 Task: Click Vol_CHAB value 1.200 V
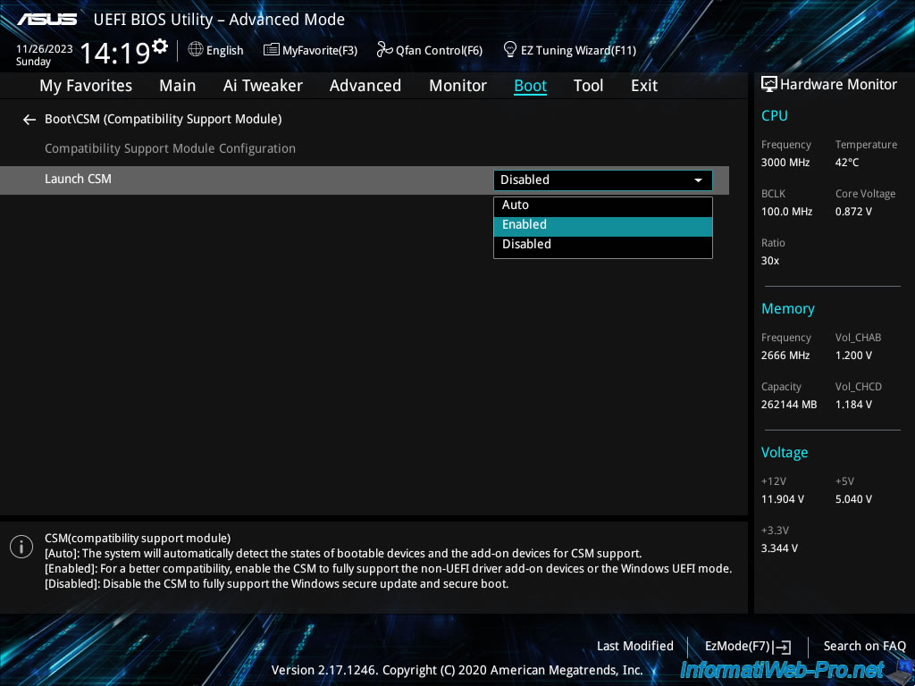click(853, 356)
